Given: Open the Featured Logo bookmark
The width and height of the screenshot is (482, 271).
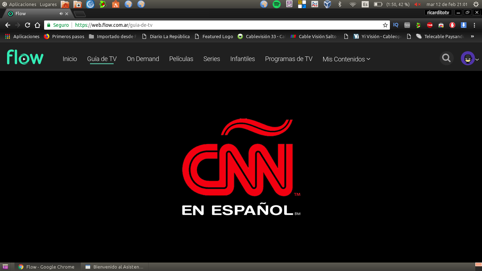Looking at the screenshot, I should pos(213,36).
